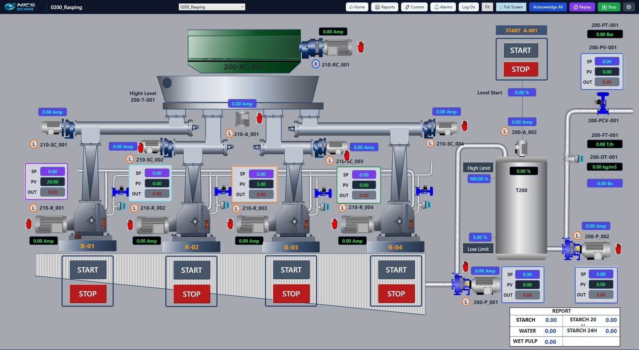Toggle the L mode indicator of 210-R_002
The image size is (639, 350).
click(x=134, y=208)
